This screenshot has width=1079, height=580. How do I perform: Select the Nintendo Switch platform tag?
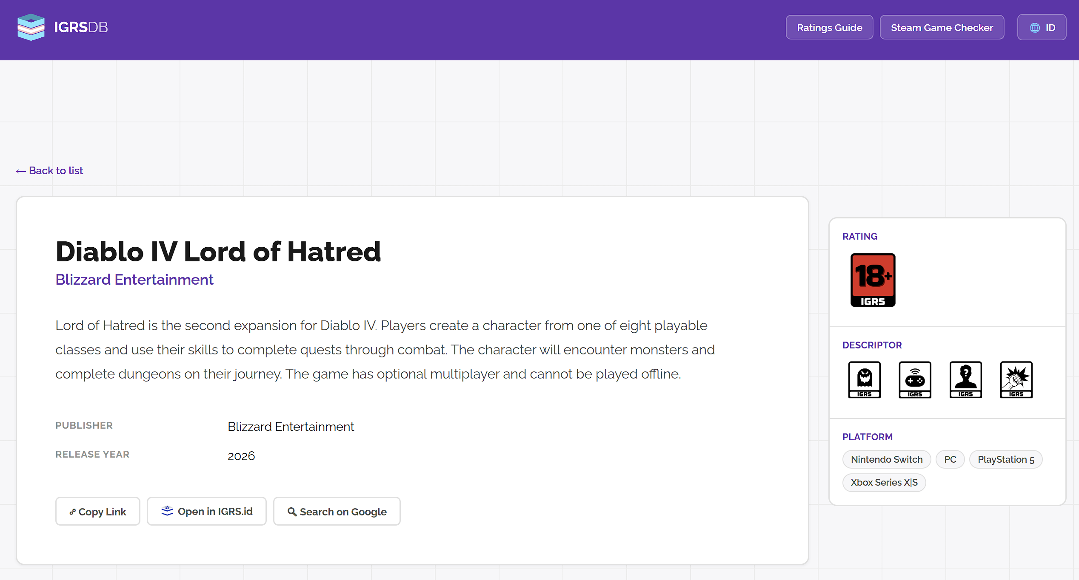886,459
